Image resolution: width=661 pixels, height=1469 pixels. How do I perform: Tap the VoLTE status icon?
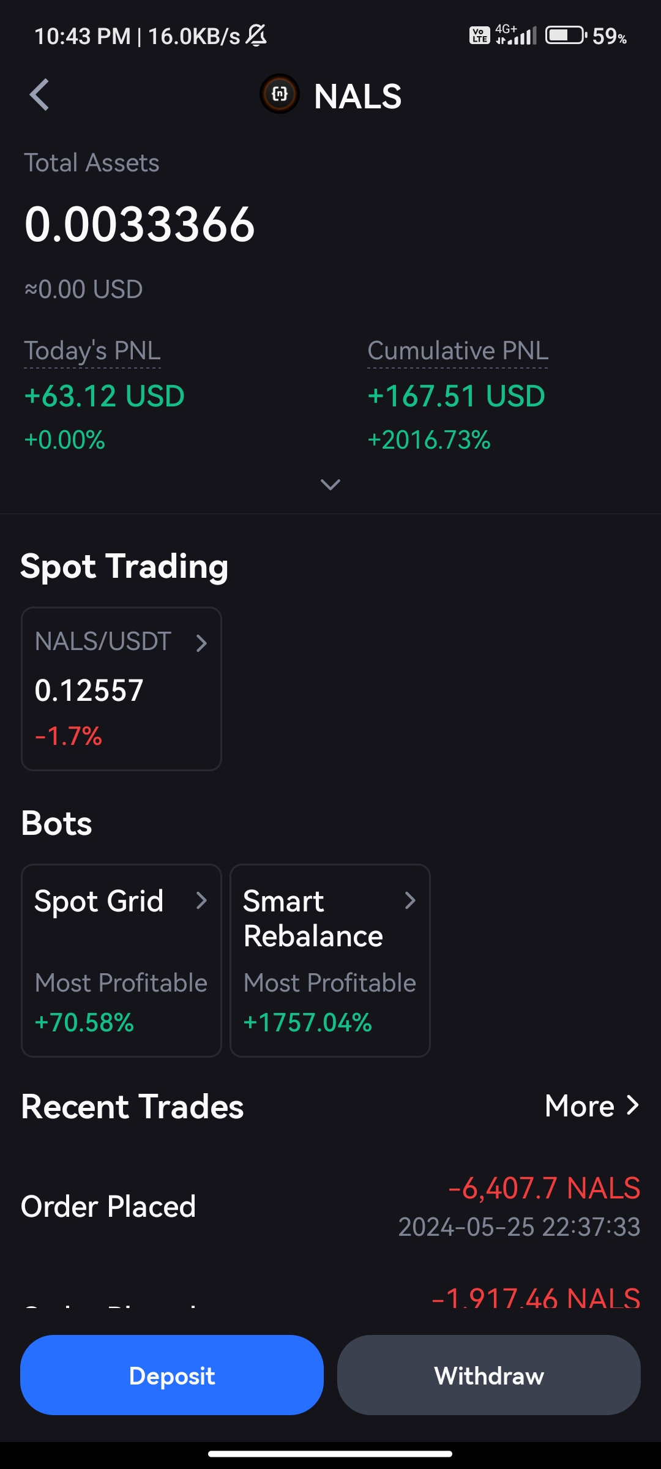tap(480, 36)
